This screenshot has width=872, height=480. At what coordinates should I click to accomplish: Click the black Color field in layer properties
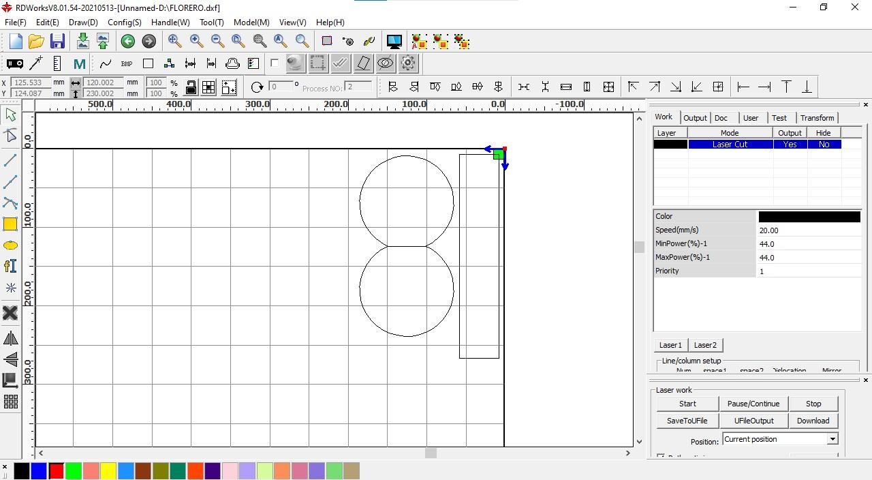[809, 216]
